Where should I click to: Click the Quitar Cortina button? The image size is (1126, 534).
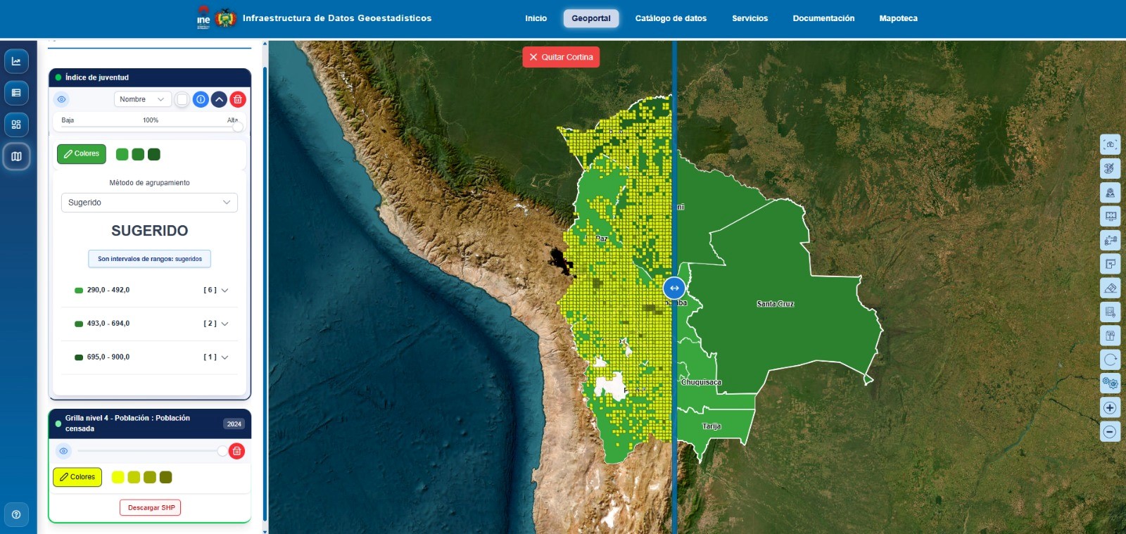pyautogui.click(x=561, y=57)
